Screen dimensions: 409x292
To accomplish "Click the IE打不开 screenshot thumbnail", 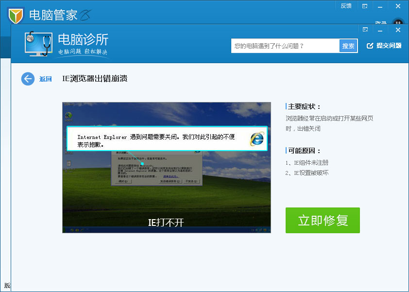I will point(166,166).
